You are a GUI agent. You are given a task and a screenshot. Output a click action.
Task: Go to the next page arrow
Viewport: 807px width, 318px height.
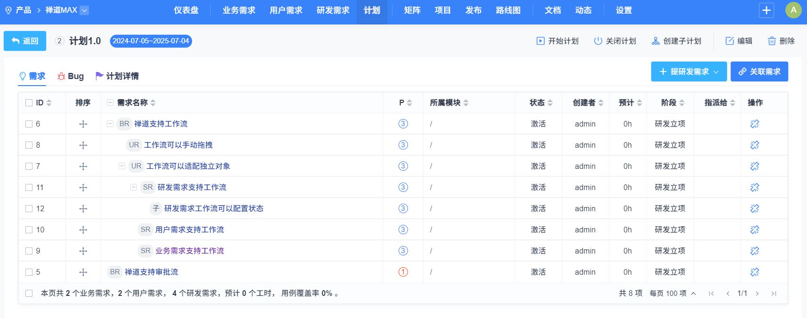(757, 294)
